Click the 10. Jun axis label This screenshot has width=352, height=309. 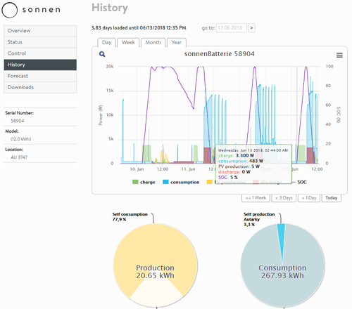point(137,169)
